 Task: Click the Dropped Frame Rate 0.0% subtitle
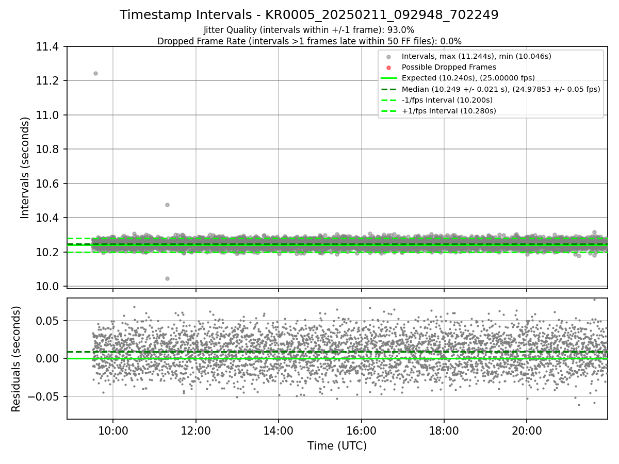tap(309, 41)
